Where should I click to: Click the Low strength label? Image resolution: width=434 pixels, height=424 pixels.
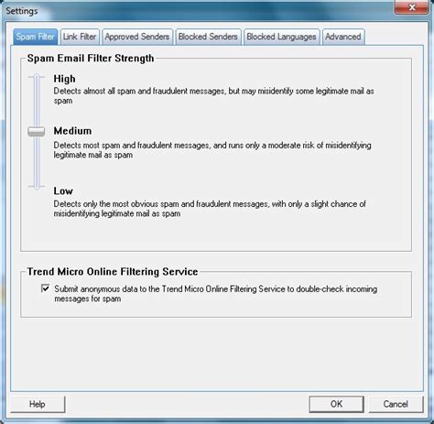point(63,191)
